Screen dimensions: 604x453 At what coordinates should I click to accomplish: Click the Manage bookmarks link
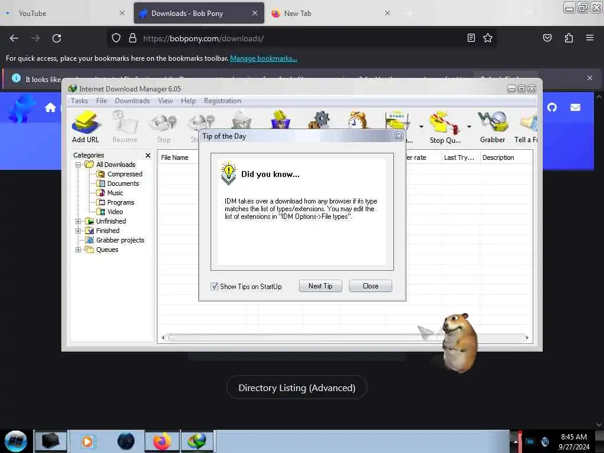coord(264,58)
